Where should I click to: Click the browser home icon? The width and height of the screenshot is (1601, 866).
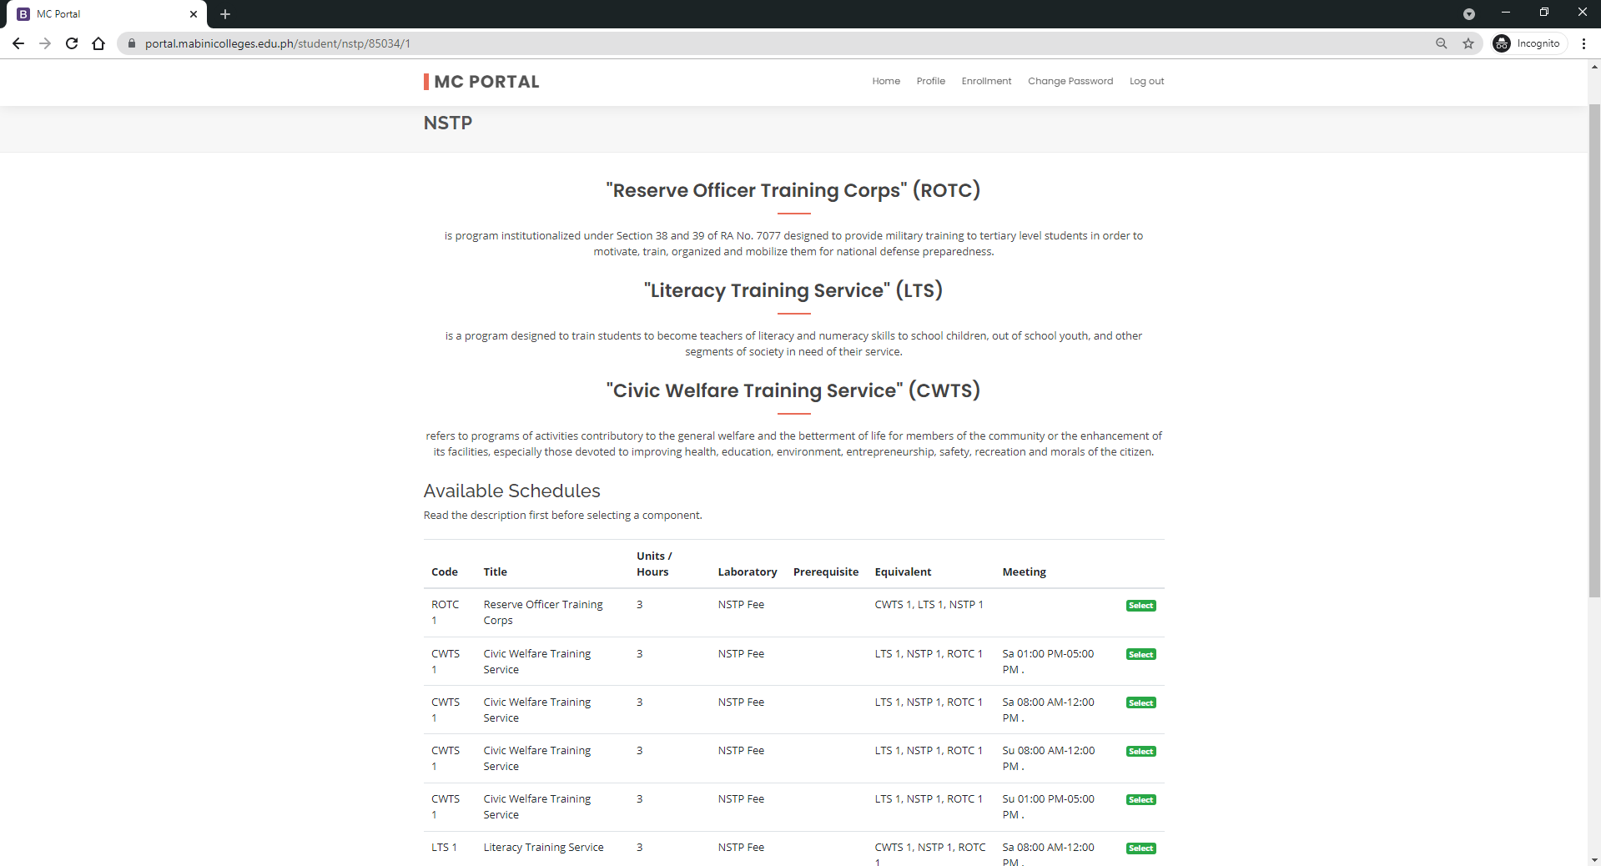[98, 43]
